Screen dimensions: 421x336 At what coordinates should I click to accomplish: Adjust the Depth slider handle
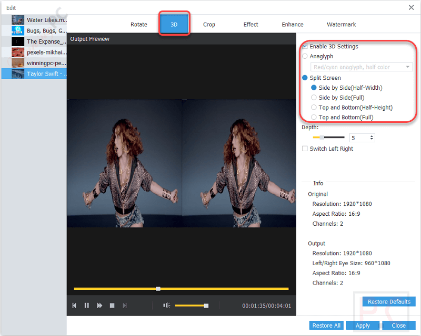click(x=322, y=138)
